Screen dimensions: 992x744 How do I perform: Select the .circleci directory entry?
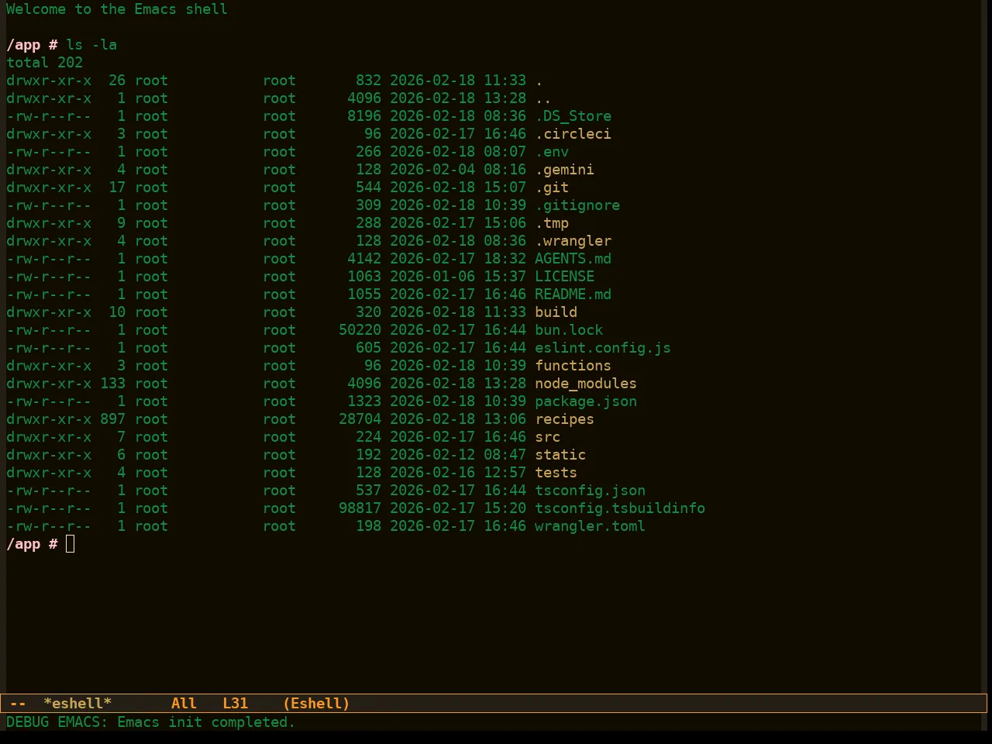(573, 134)
